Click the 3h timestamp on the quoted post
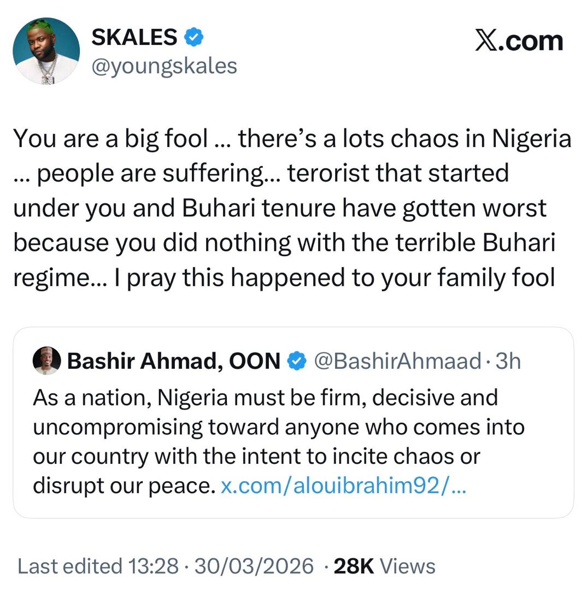The image size is (587, 590). (x=508, y=361)
